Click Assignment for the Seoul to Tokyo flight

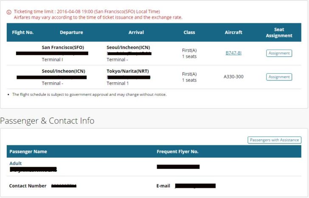click(x=279, y=77)
